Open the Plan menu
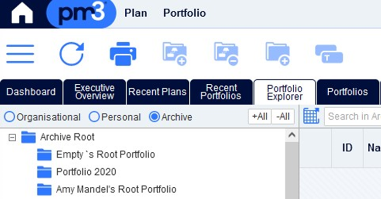The width and height of the screenshot is (381, 199). (135, 13)
